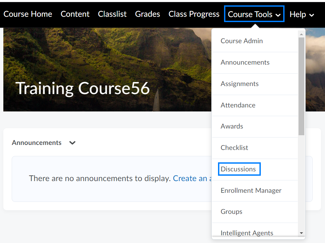Click the menu scrollbar down arrow
The image size is (325, 243).
(x=301, y=233)
